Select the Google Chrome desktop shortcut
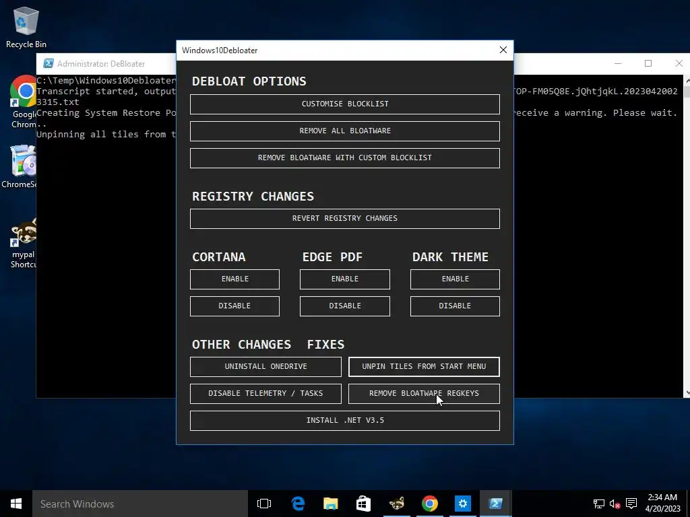Image resolution: width=690 pixels, height=517 pixels. point(23,102)
